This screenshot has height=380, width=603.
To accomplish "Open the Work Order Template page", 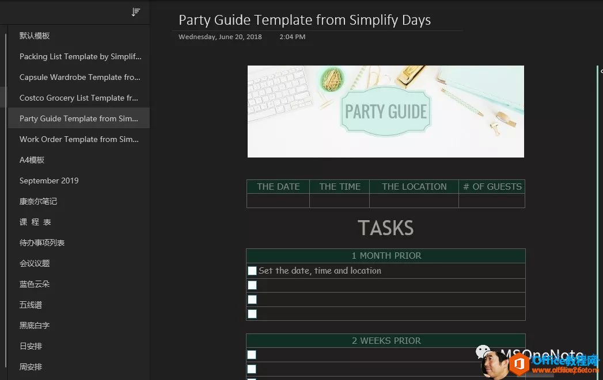I will click(x=79, y=139).
